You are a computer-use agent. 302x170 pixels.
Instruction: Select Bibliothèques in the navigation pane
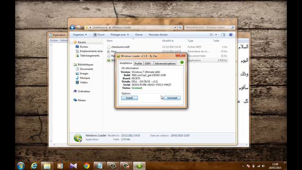point(85,65)
